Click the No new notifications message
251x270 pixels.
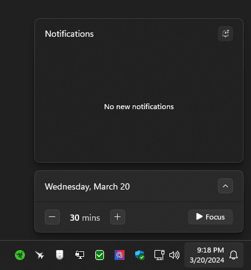139,107
